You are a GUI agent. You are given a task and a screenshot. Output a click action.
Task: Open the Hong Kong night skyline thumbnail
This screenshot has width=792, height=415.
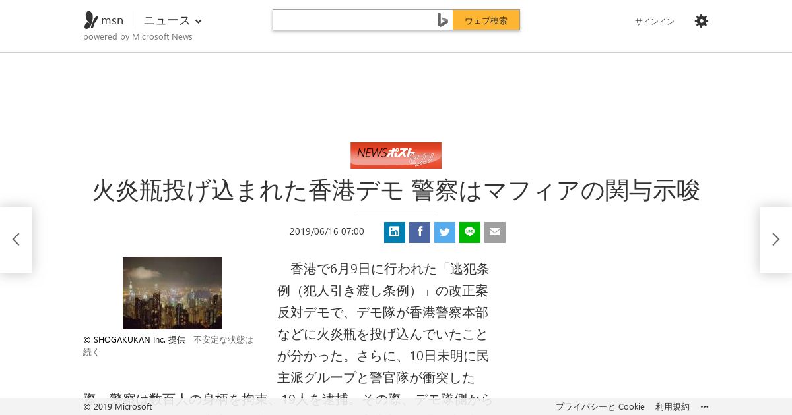[172, 293]
